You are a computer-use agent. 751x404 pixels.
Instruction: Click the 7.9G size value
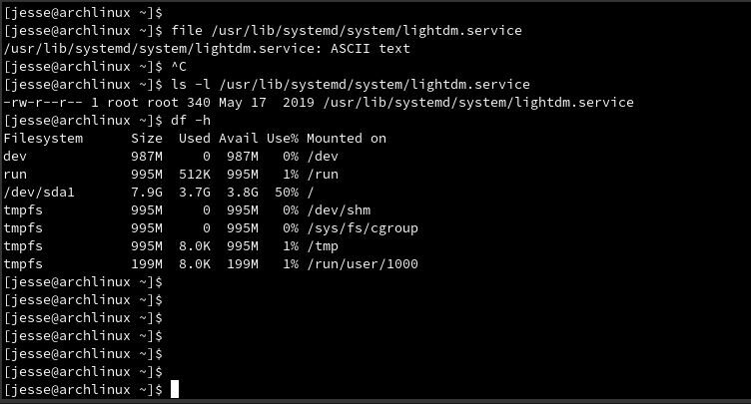147,193
